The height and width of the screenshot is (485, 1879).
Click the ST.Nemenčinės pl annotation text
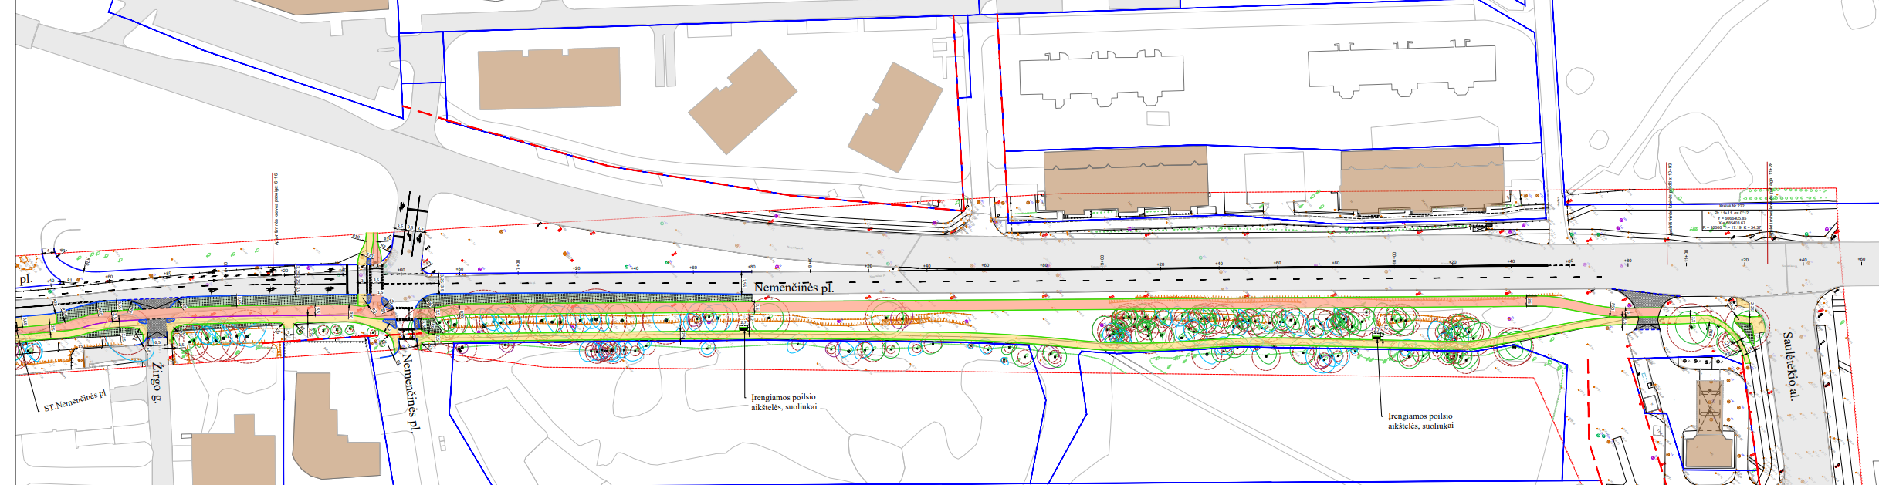coord(74,401)
